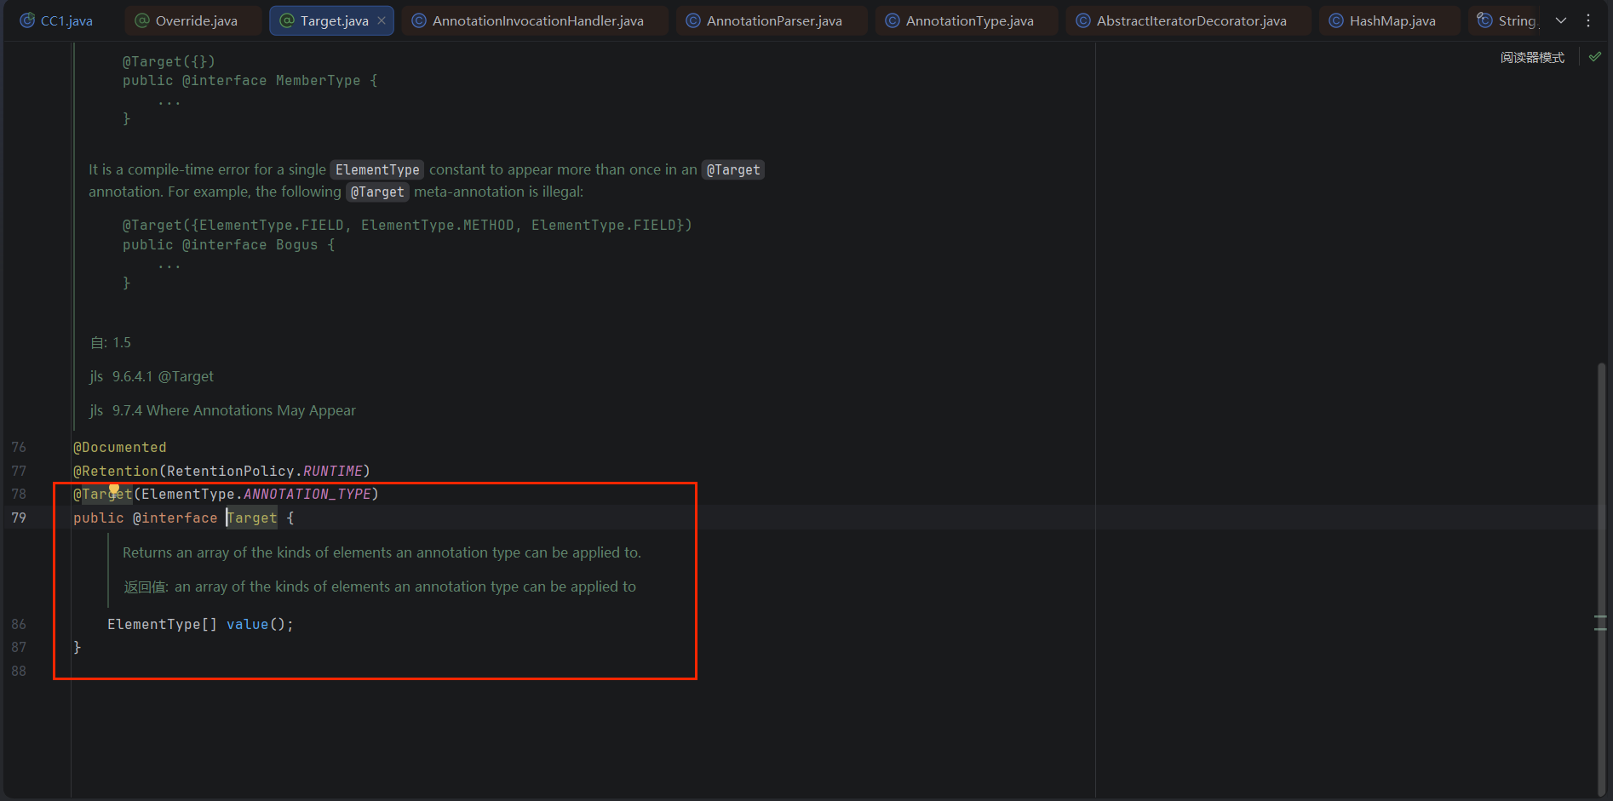The width and height of the screenshot is (1613, 801).
Task: Click ANNOTATION_TYPE constant on line 78
Action: coord(307,494)
